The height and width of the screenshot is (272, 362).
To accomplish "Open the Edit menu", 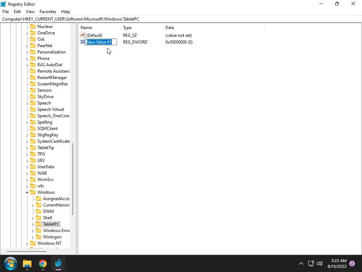I will tap(17, 12).
